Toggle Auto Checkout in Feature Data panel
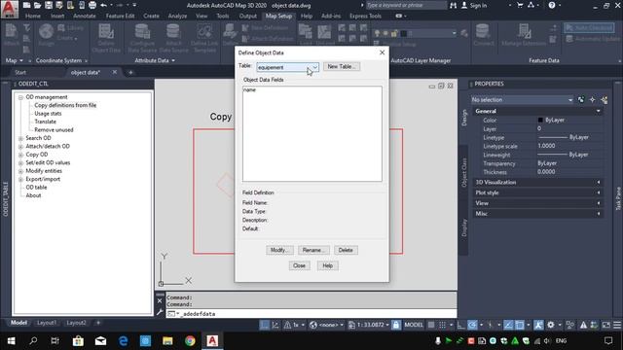 point(589,28)
